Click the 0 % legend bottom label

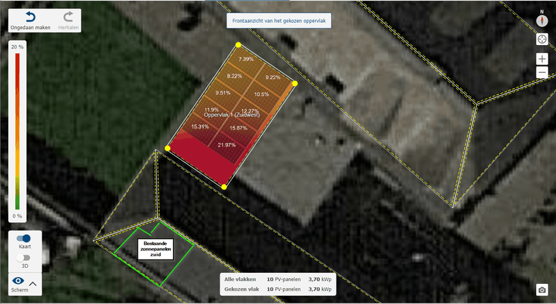17,216
